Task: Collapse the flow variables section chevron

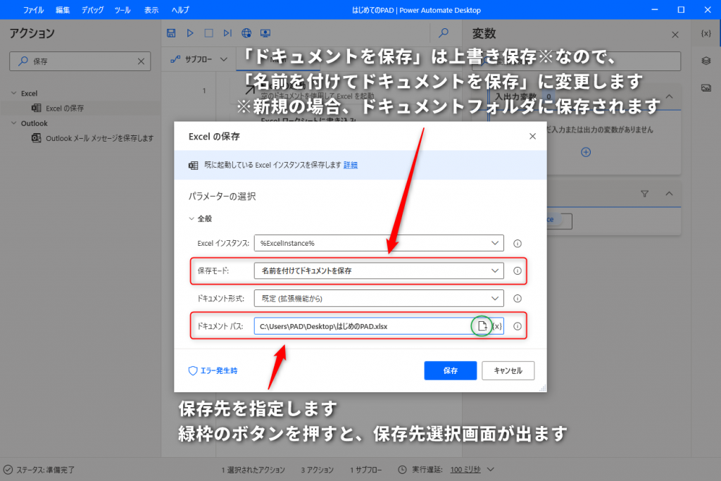Action: tap(670, 194)
